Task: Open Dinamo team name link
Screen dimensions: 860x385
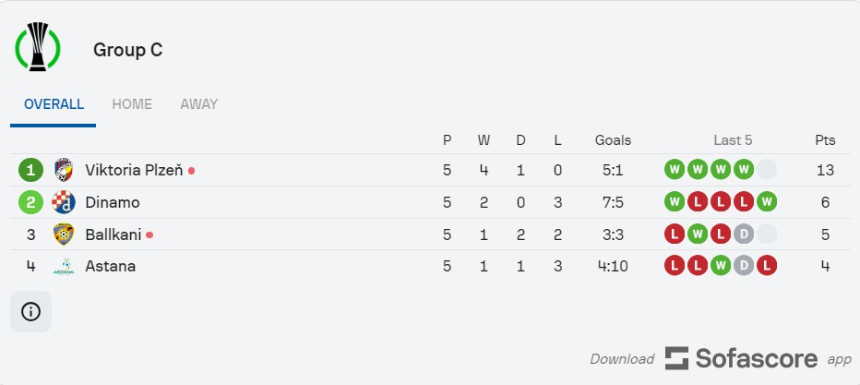Action: (x=113, y=202)
